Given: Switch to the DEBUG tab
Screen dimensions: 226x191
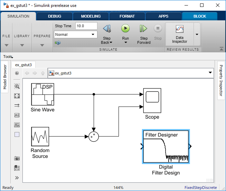Looking at the screenshot, I should 55,16.
